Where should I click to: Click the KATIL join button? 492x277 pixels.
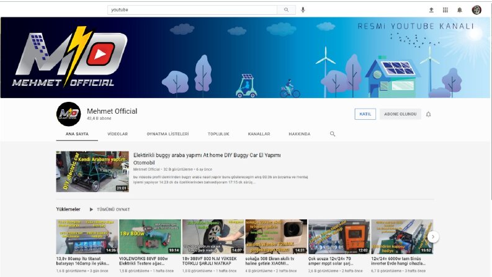[365, 114]
